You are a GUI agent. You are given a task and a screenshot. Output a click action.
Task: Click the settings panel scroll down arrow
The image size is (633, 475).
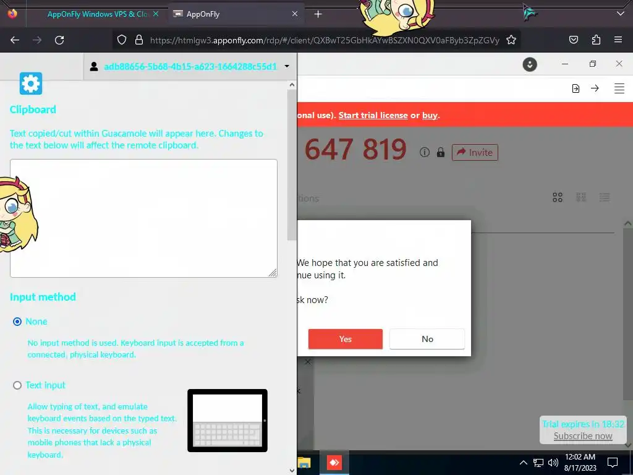coord(292,471)
